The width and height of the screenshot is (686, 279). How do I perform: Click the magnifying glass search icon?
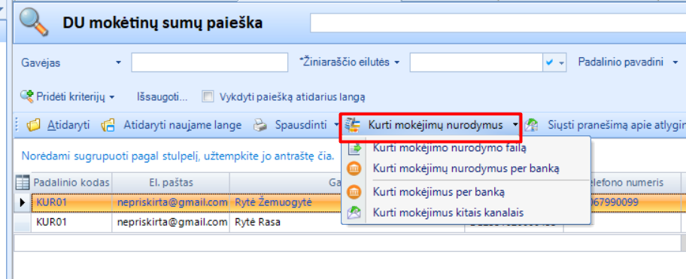click(x=33, y=23)
